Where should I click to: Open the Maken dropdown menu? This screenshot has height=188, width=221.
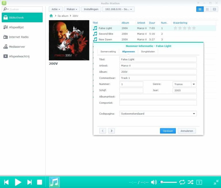pos(72,9)
